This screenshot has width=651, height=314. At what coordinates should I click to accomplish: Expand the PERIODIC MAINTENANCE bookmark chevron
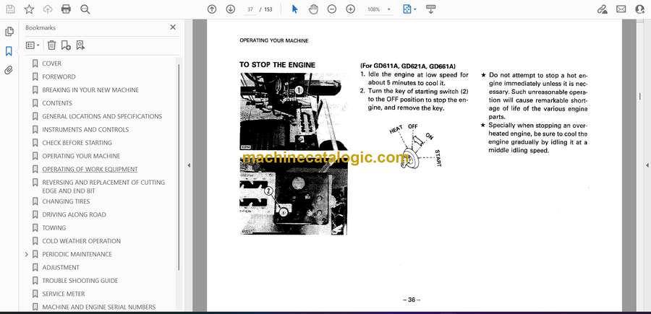coord(27,254)
